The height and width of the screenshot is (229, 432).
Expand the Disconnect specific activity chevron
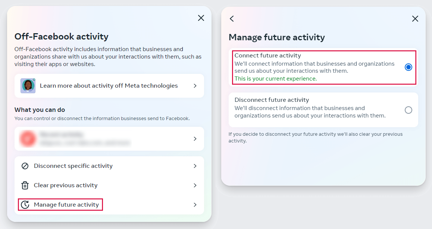point(195,166)
